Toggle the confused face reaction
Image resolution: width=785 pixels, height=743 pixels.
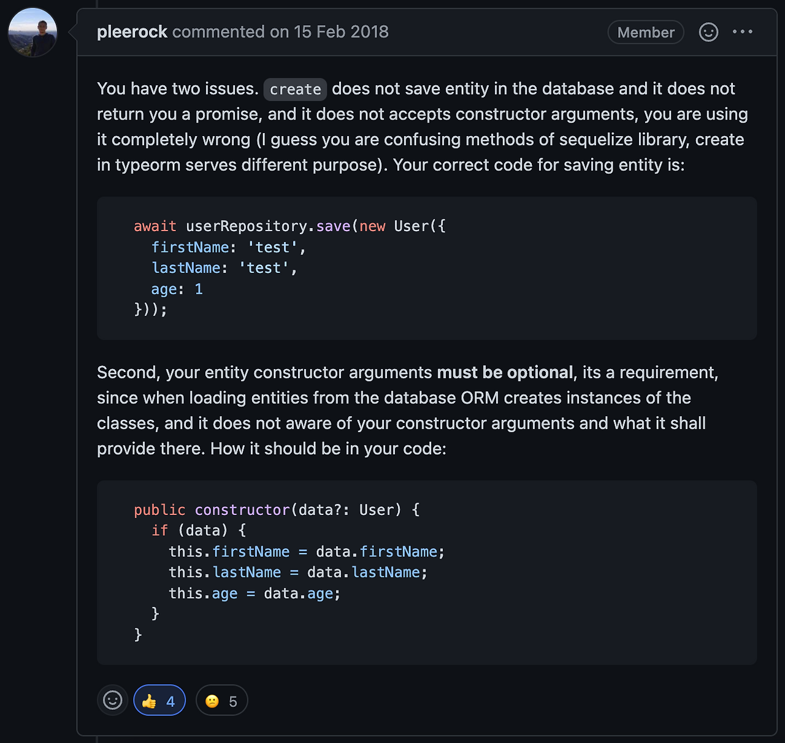[221, 700]
